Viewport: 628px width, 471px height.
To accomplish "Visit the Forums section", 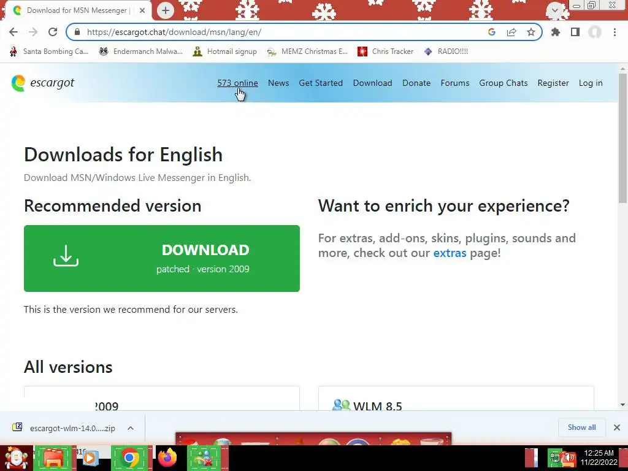I will point(455,83).
